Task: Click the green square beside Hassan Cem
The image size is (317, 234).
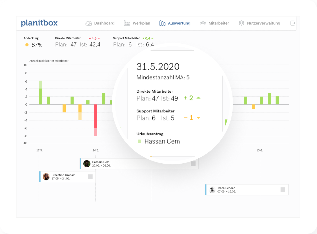Action: pyautogui.click(x=139, y=141)
